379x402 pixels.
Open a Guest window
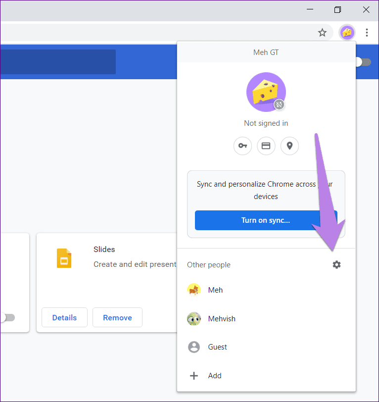click(x=266, y=347)
